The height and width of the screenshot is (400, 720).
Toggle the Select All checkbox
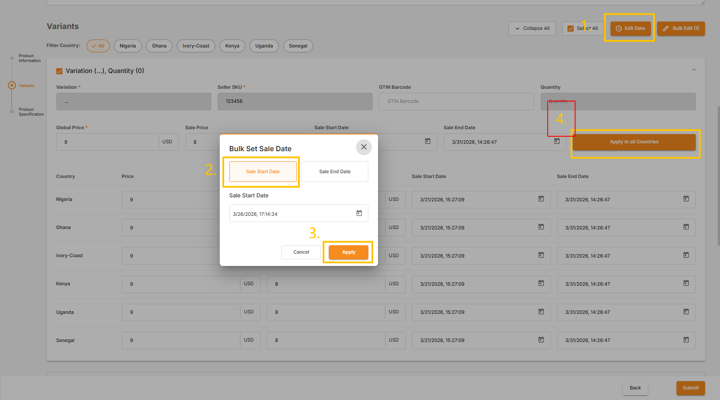point(571,29)
